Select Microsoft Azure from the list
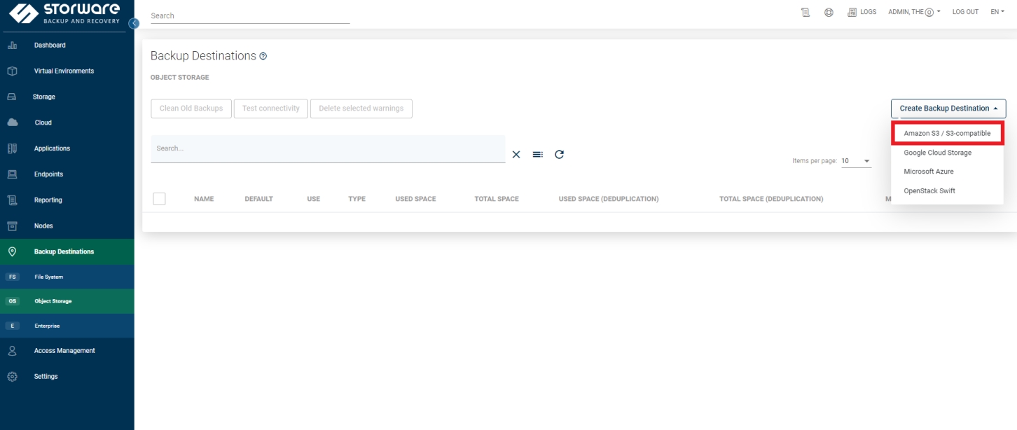Screen dimensions: 1017x430 (928, 172)
